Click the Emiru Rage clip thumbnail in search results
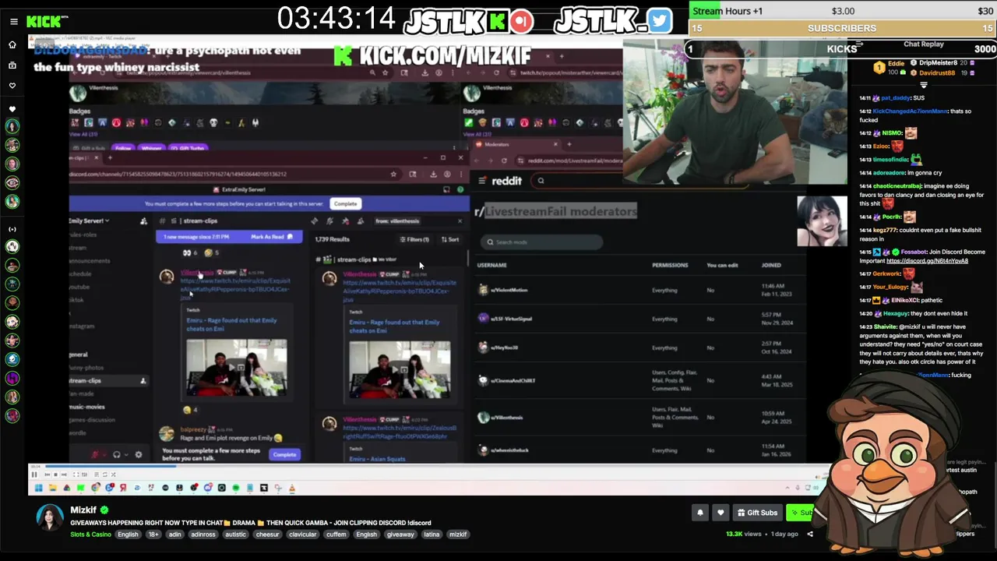997x561 pixels. point(400,369)
